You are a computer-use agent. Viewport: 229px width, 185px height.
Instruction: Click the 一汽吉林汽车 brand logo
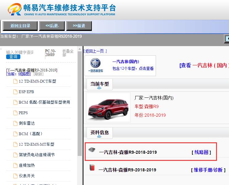(96, 65)
